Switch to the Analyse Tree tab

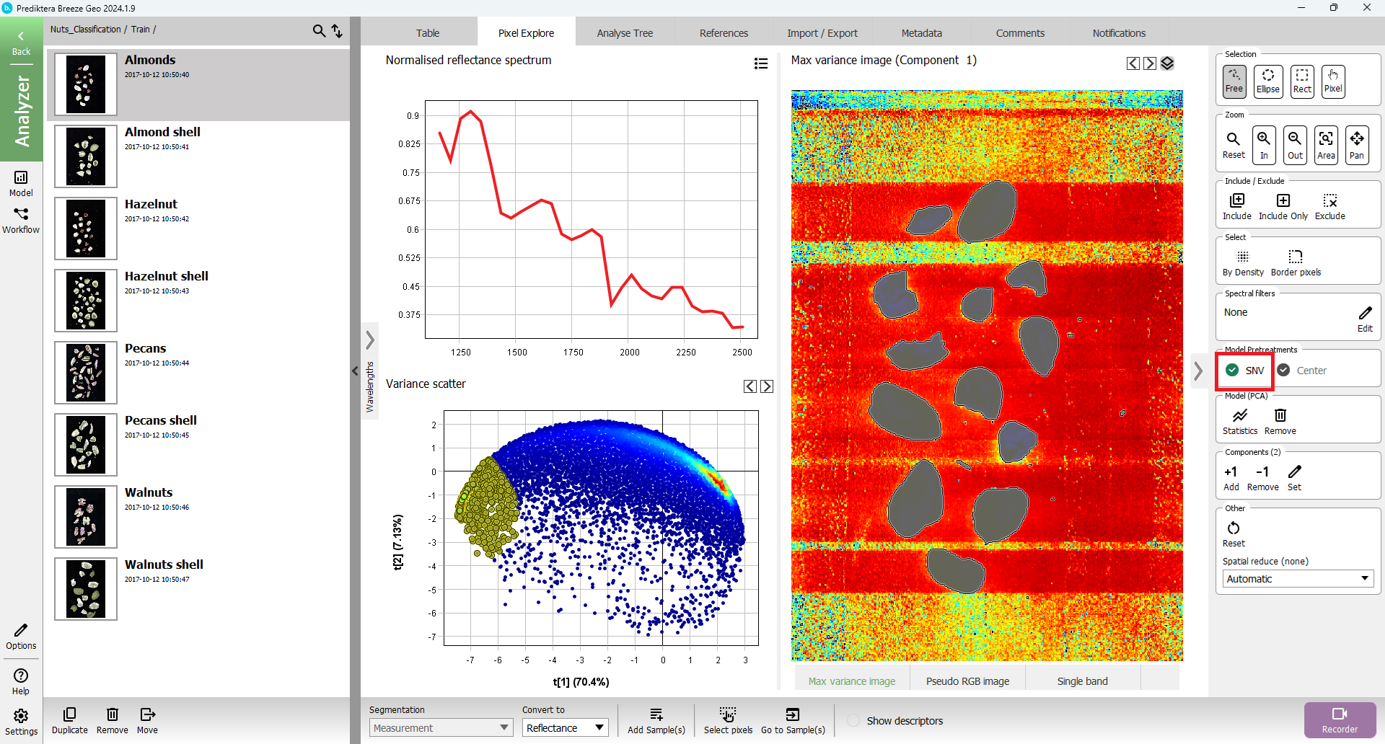[625, 33]
